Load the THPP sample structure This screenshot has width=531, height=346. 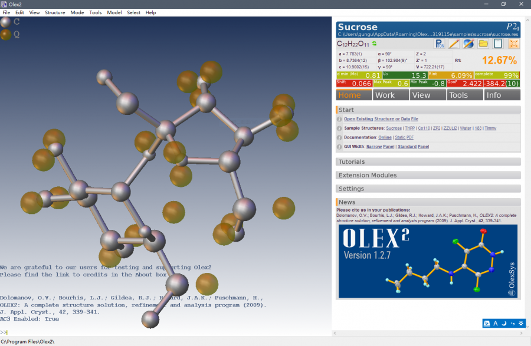tap(410, 128)
